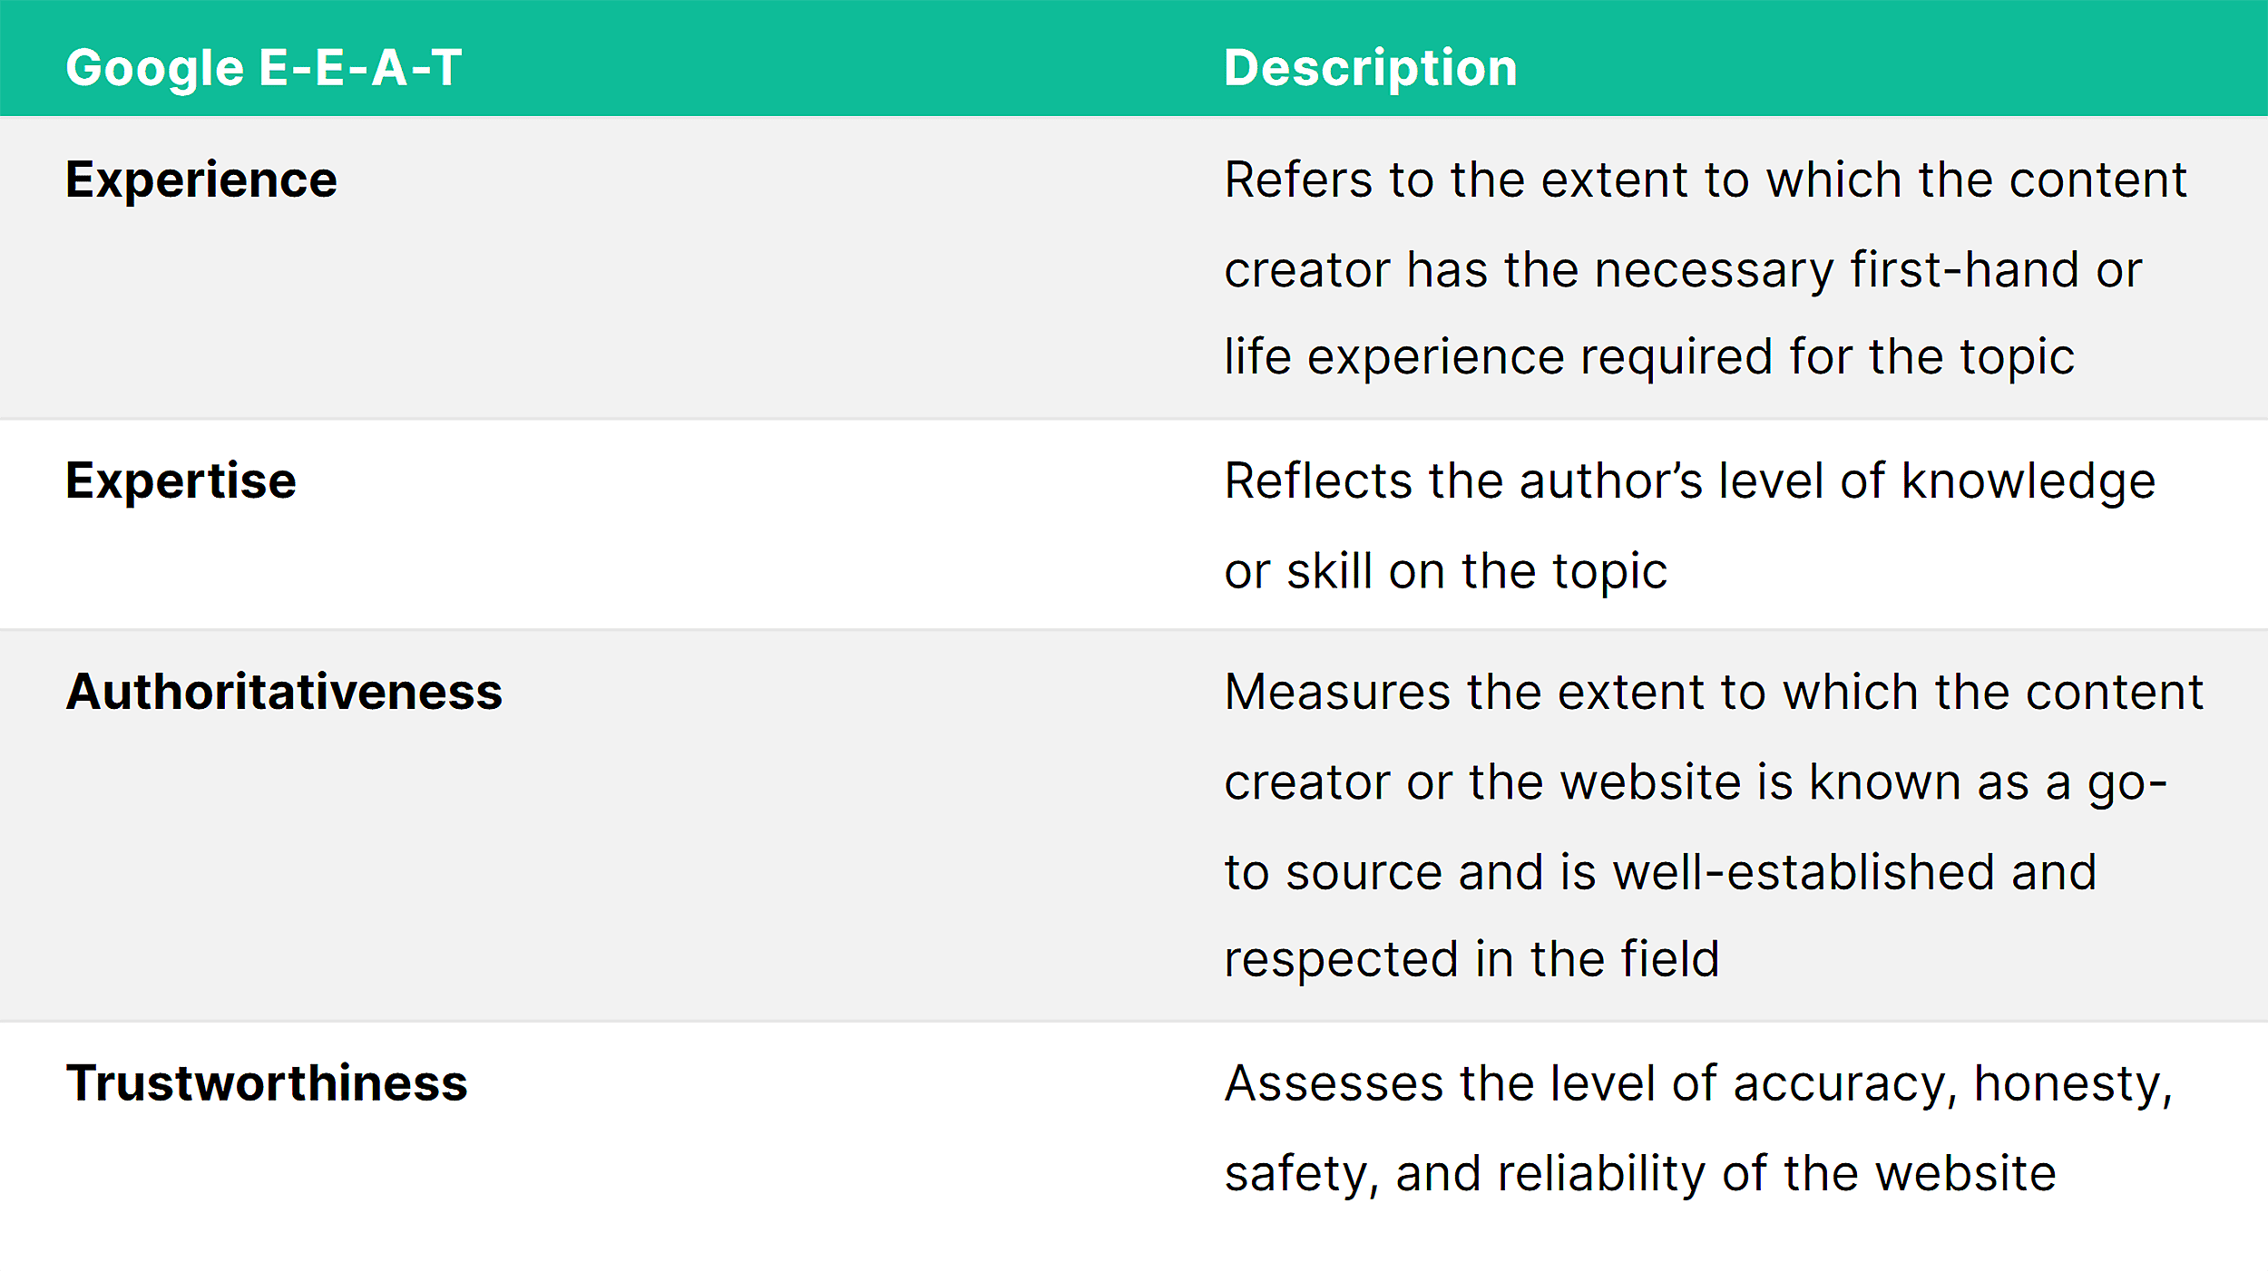Click the word "knowledge" in Expertise description
This screenshot has height=1271, width=2268.
click(x=2028, y=480)
